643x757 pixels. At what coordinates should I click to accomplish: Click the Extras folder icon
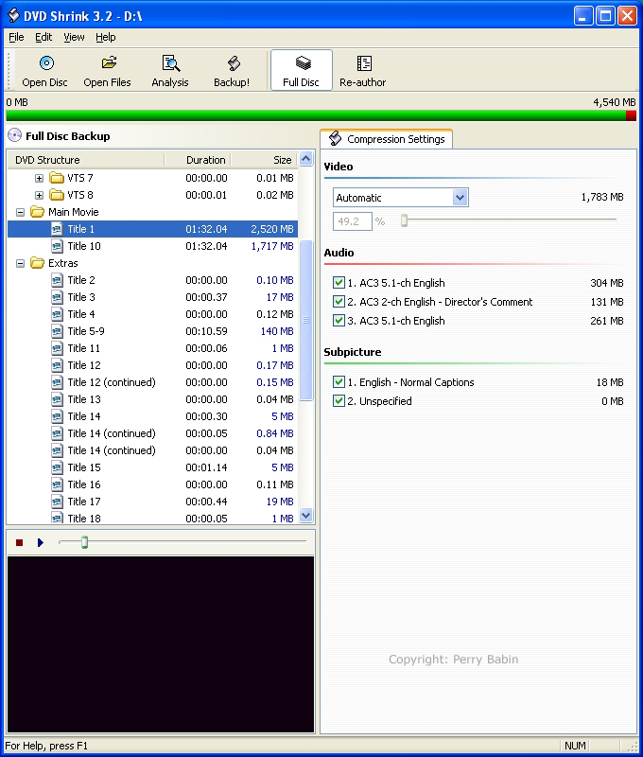click(38, 263)
